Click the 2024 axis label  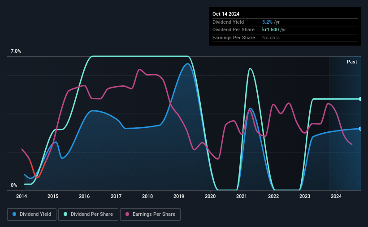[336, 196]
